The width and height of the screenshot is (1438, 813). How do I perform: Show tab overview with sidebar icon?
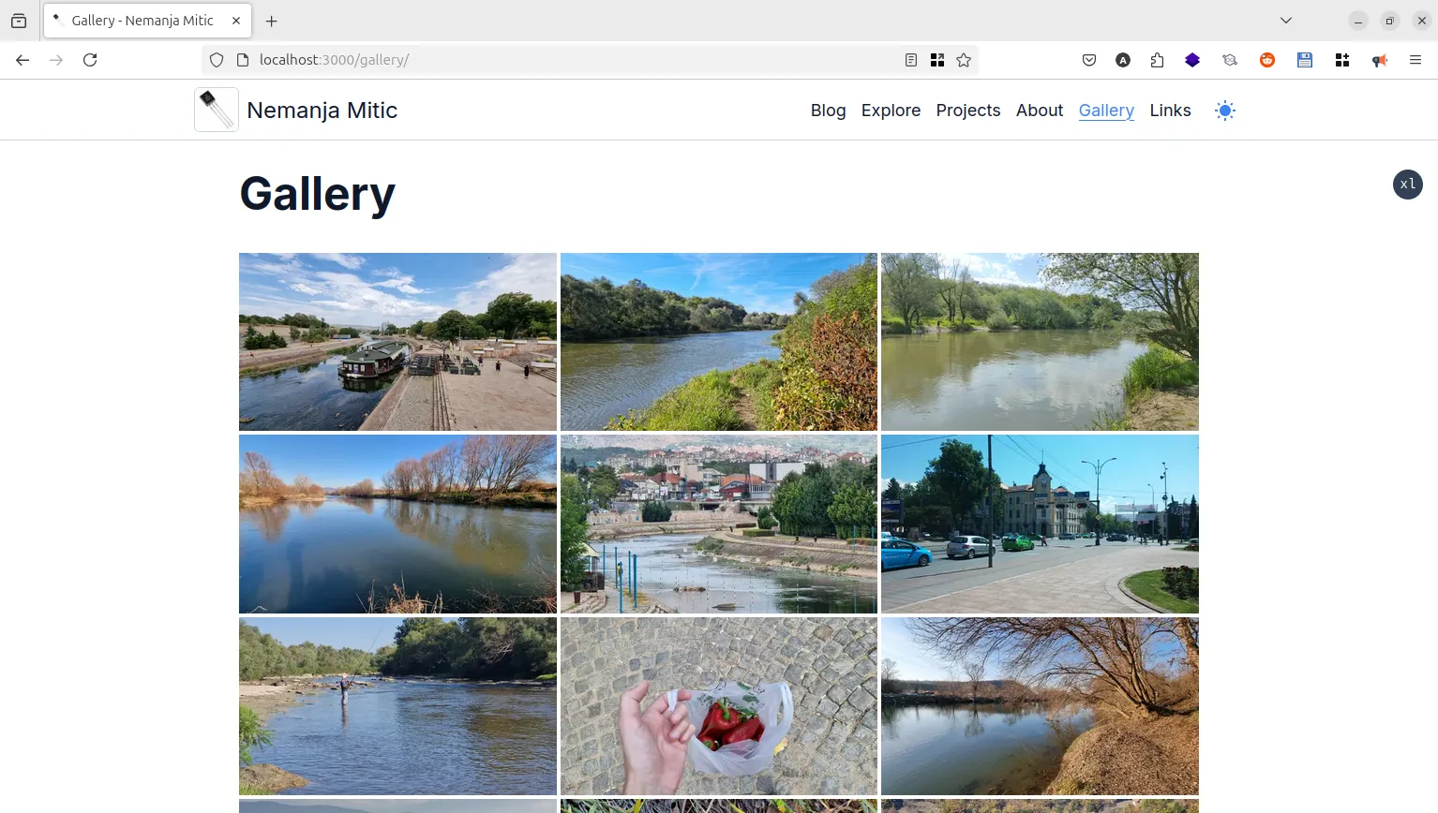coord(19,20)
